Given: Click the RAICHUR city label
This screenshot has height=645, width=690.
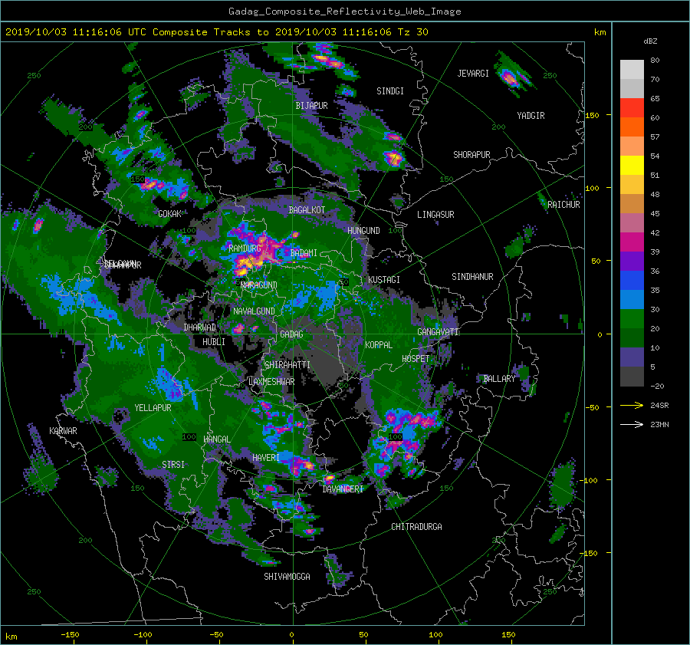Looking at the screenshot, I should (x=563, y=205).
